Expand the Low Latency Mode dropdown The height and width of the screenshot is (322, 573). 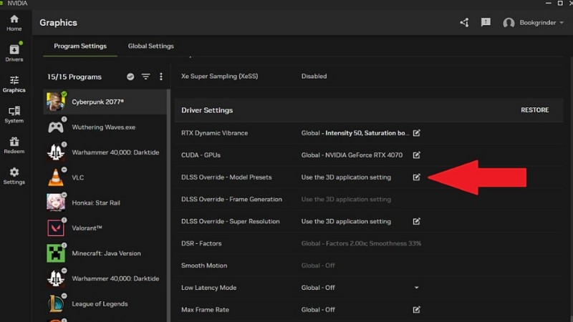(416, 288)
